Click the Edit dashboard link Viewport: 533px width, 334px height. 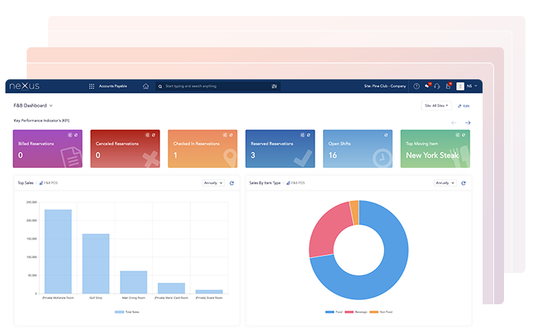coord(464,106)
